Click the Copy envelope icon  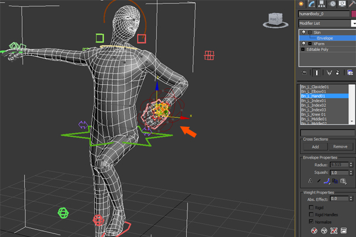click(335, 181)
